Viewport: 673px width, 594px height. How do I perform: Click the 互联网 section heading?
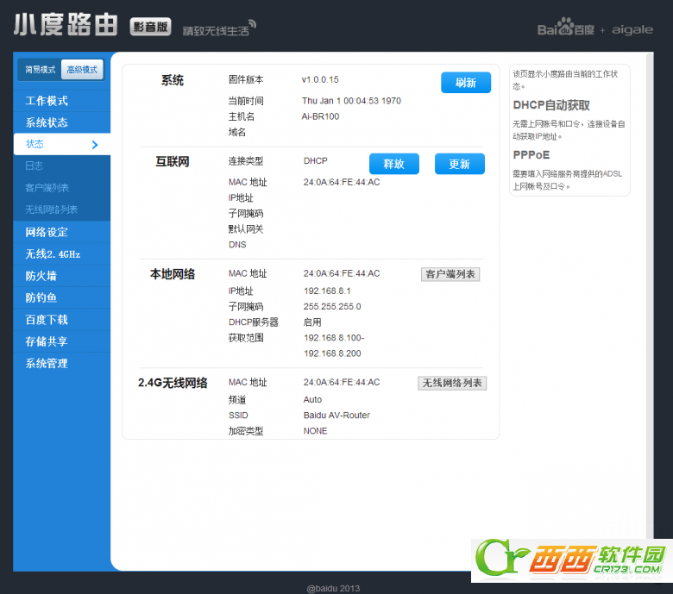click(x=173, y=162)
